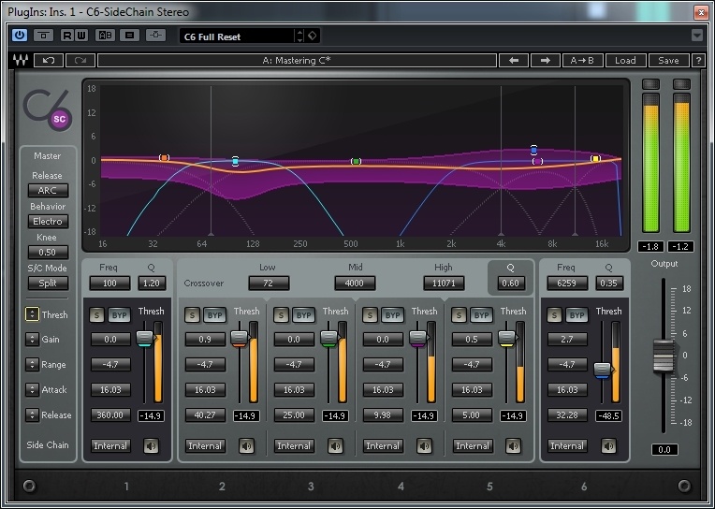Open the host plugin menu arrow at top right
Viewport: 715px width, 509px height.
click(x=697, y=36)
